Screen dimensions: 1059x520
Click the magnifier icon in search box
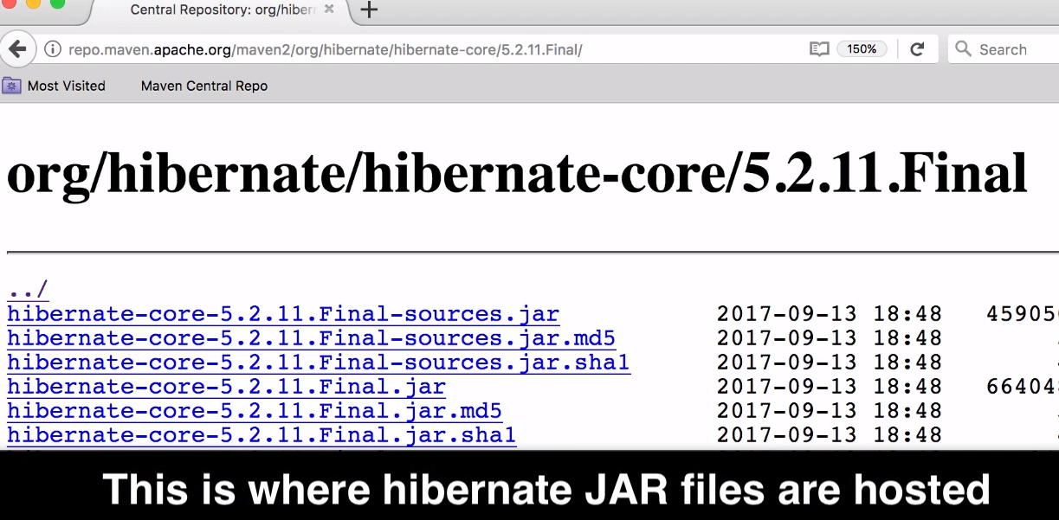click(x=963, y=49)
